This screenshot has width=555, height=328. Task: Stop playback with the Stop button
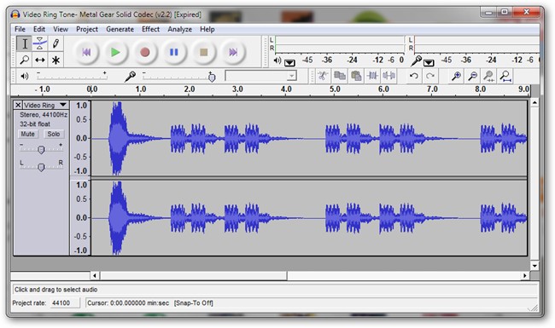(203, 52)
